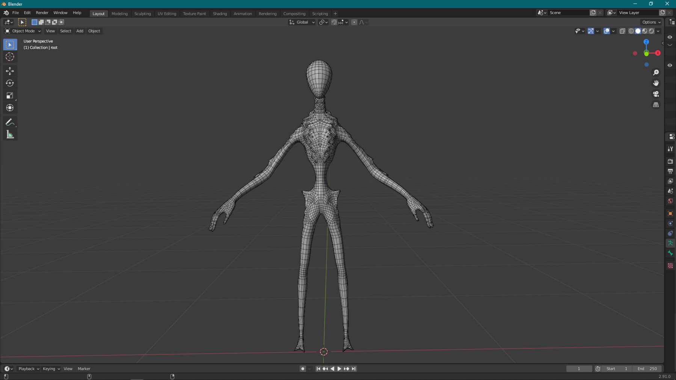Viewport: 676px width, 380px height.
Task: Activate the Annotate pencil tool
Action: click(10, 122)
